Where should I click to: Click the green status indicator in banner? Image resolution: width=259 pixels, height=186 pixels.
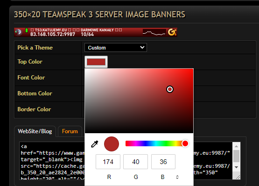coord(27,30)
